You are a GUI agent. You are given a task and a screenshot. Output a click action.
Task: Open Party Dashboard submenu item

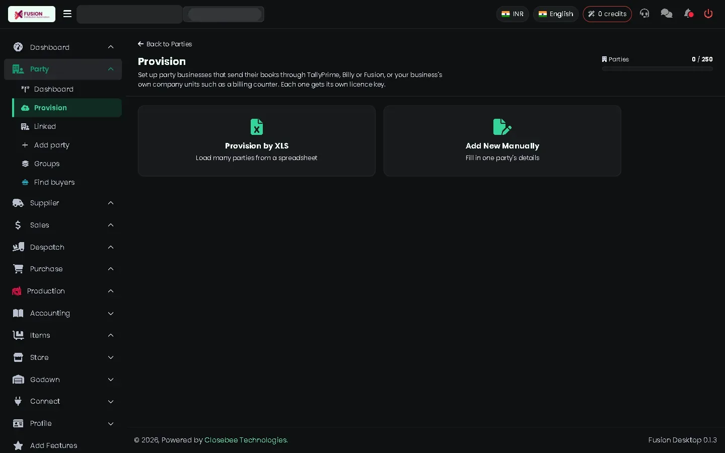(x=67, y=89)
